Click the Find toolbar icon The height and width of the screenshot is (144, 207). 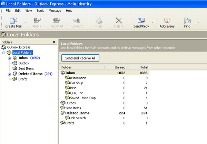tap(187, 21)
